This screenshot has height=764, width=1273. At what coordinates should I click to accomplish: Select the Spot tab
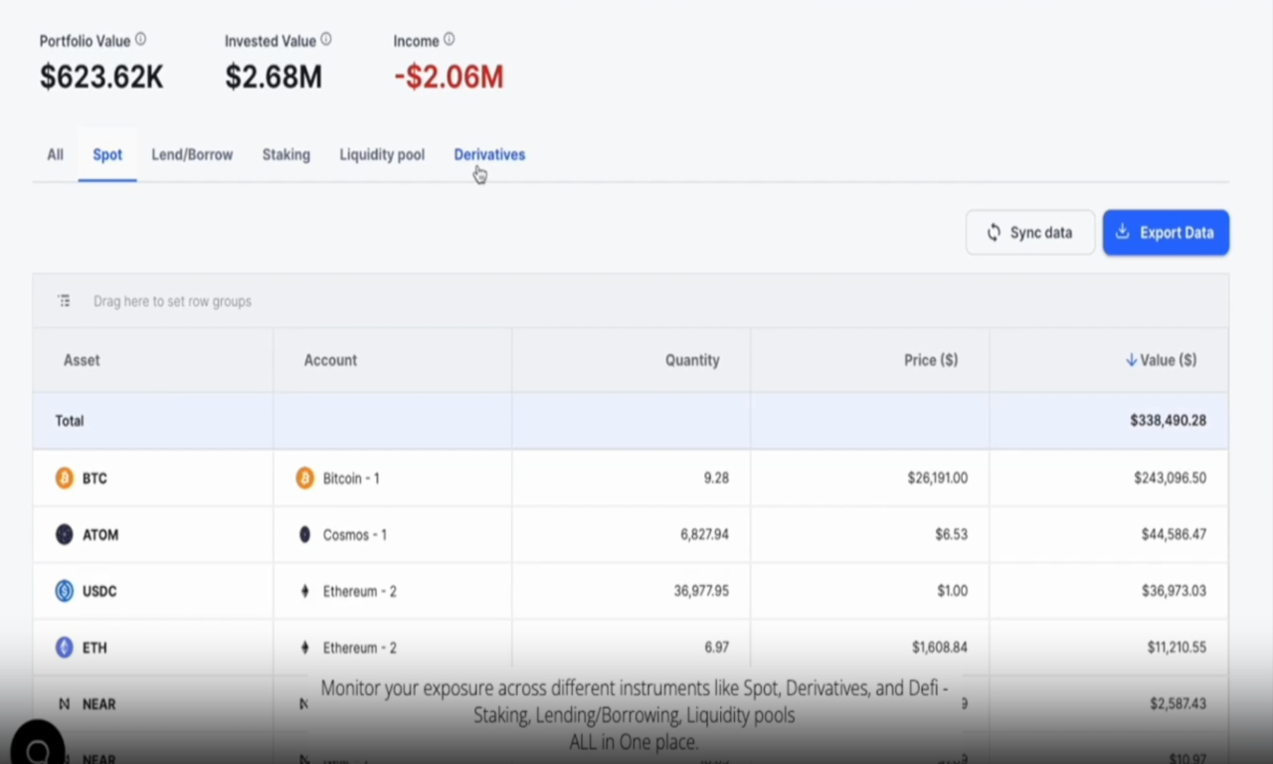click(107, 155)
